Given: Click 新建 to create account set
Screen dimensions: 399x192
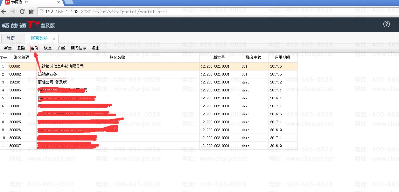Looking at the screenshot, I should coord(8,48).
